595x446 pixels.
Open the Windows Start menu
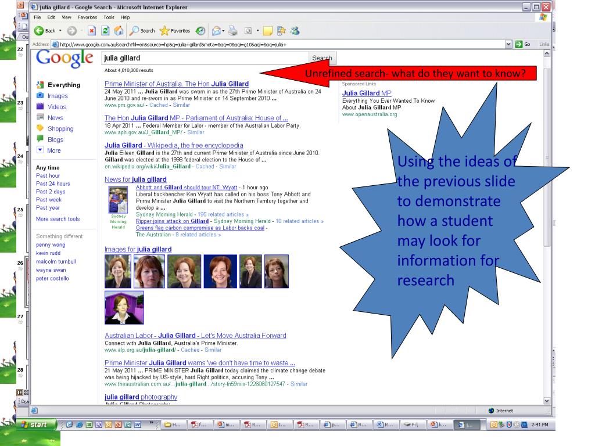point(35,425)
